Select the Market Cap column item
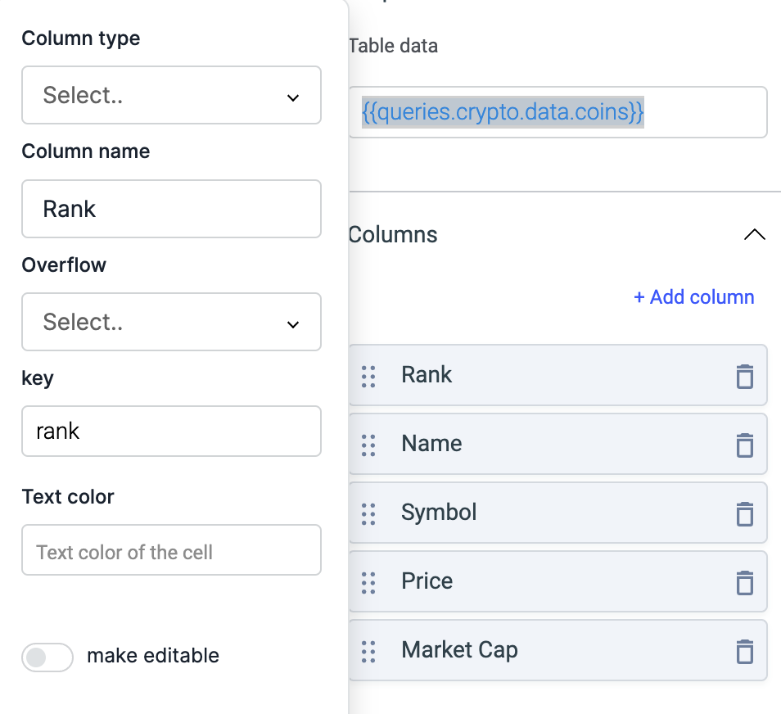 pos(558,650)
